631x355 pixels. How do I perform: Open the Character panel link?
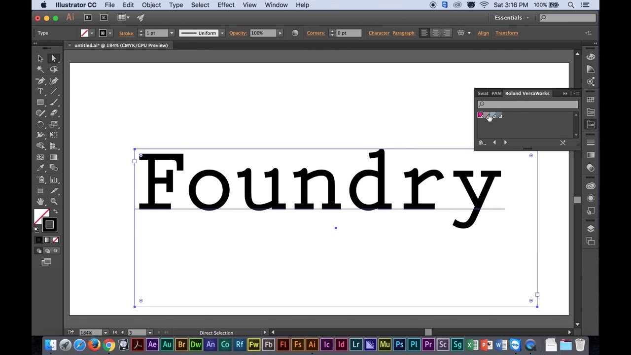pos(379,33)
